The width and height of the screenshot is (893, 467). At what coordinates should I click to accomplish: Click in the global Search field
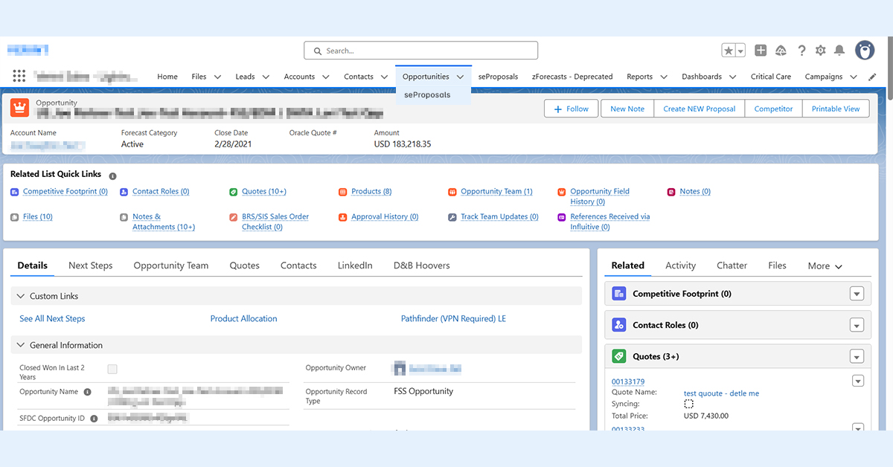point(420,51)
